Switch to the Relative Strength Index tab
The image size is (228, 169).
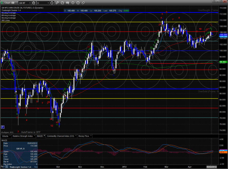23,136
